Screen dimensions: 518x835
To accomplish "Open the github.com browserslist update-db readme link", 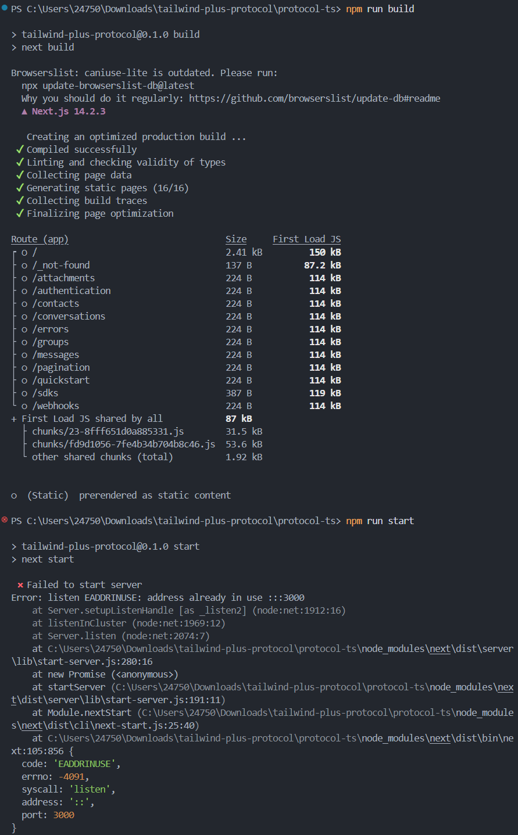I will (315, 99).
